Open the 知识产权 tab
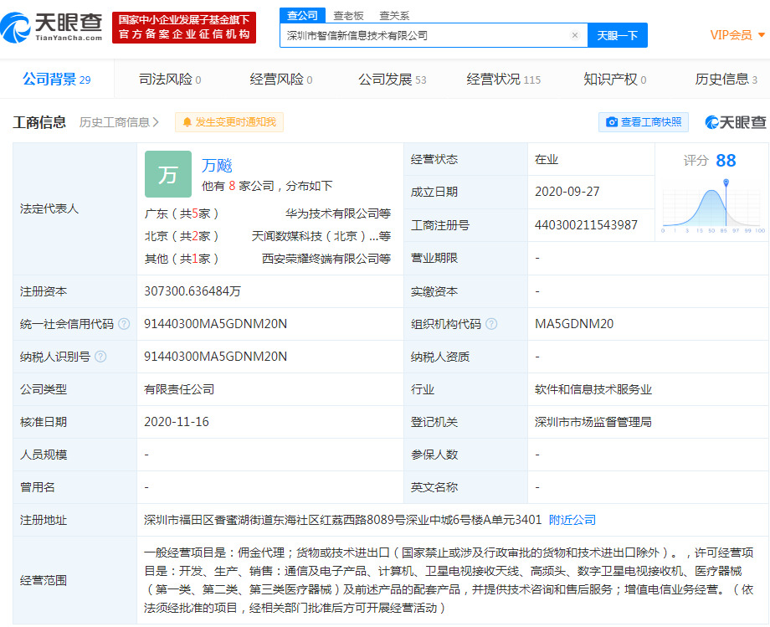This screenshot has width=770, height=627. 615,79
